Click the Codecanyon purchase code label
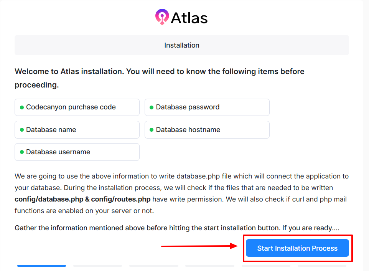The height and width of the screenshot is (271, 369). pos(71,107)
